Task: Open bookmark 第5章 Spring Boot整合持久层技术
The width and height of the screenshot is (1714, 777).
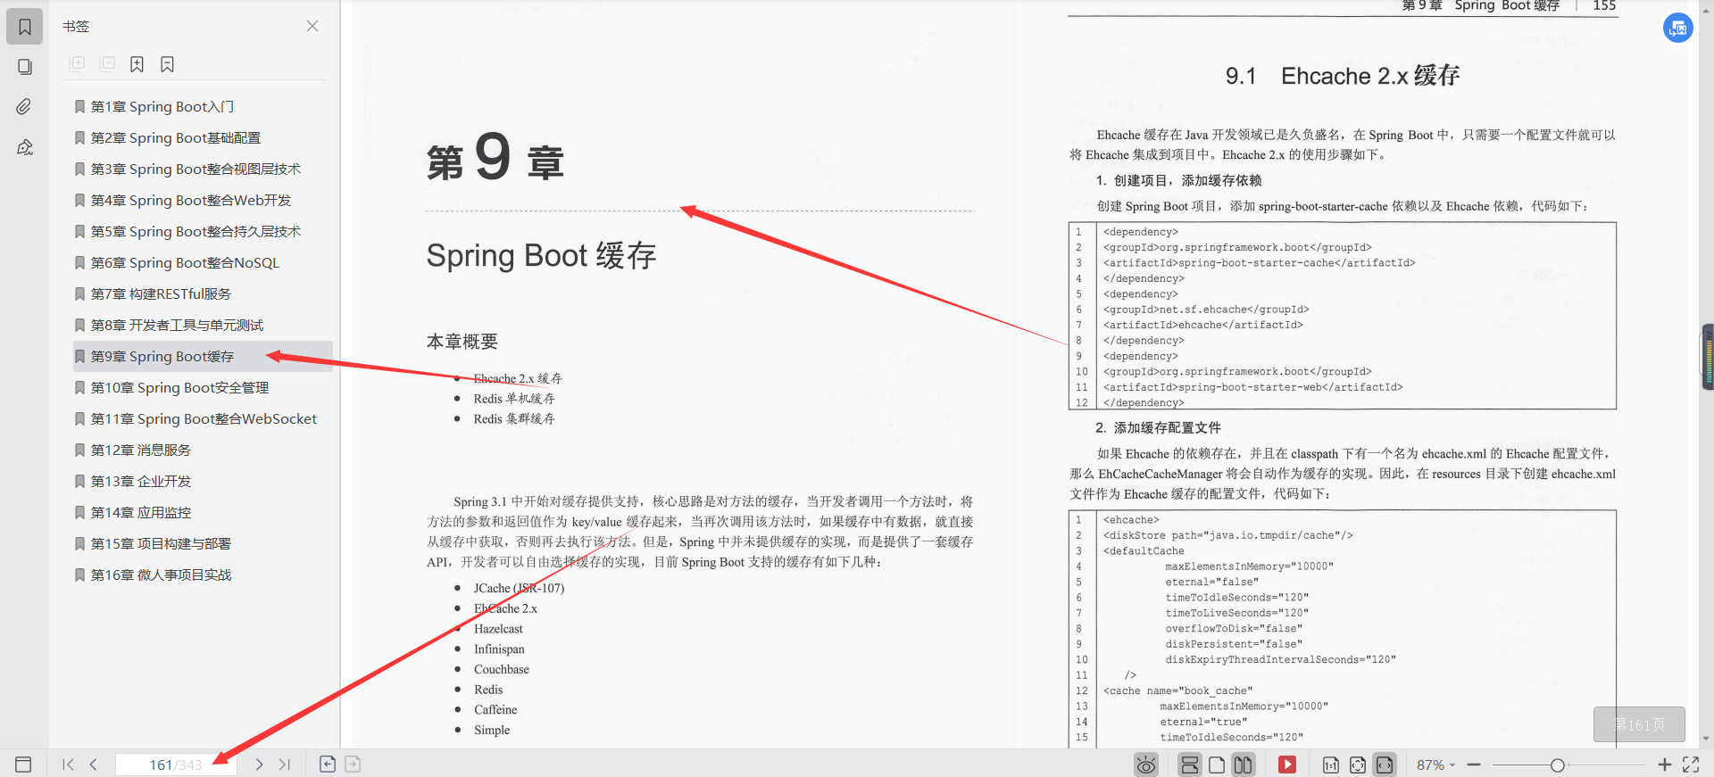Action: point(203,231)
